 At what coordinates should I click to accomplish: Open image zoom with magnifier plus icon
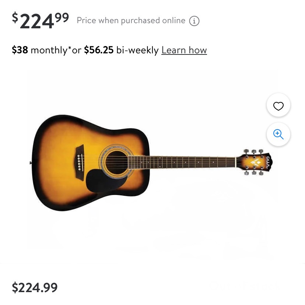(x=278, y=134)
